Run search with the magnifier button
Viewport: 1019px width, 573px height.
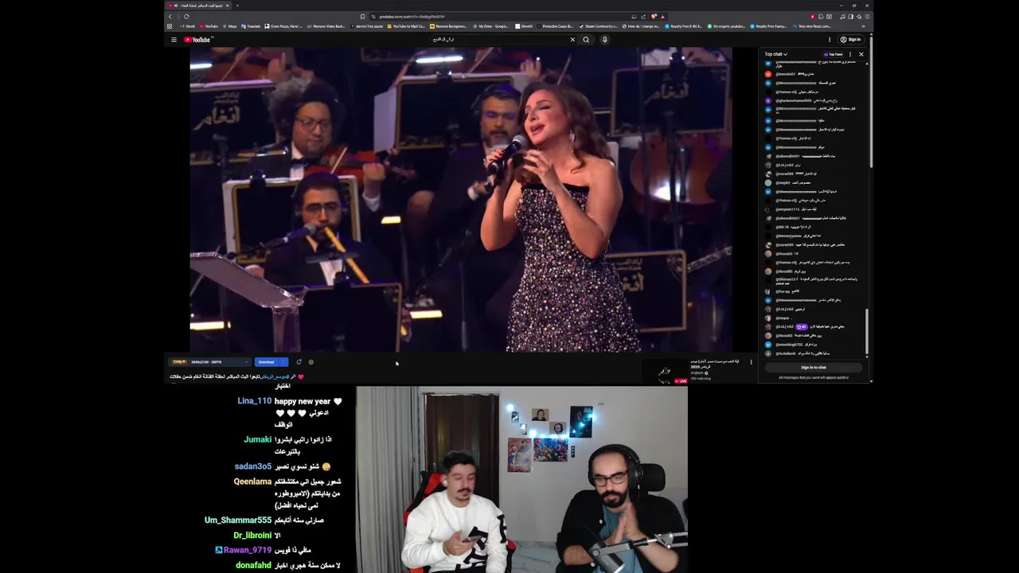pyautogui.click(x=586, y=39)
